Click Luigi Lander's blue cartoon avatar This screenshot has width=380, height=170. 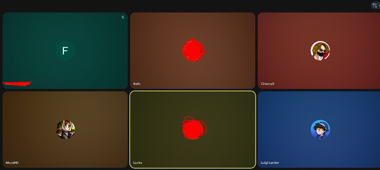click(320, 130)
